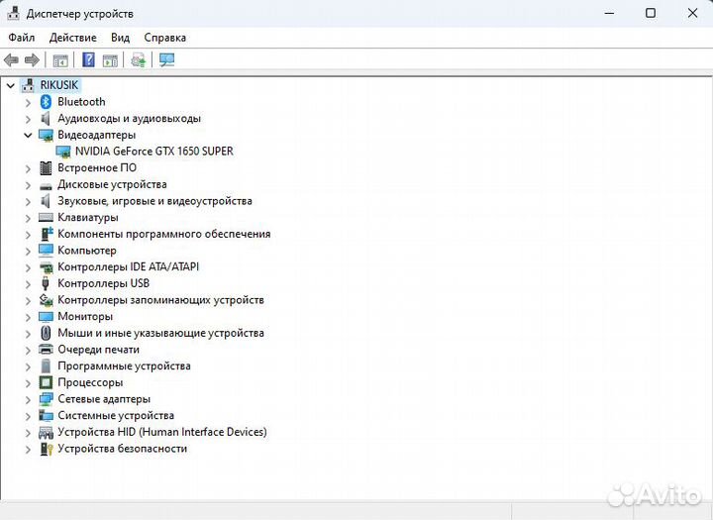Click the Устройства безопасности key icon
713x520 pixels.
(x=46, y=449)
